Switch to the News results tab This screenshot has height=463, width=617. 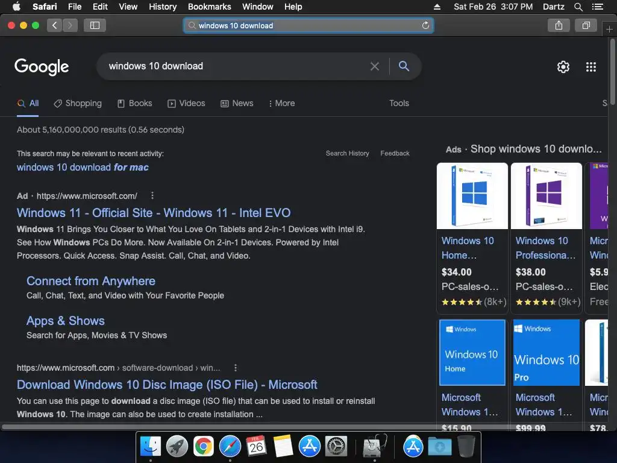pos(237,103)
